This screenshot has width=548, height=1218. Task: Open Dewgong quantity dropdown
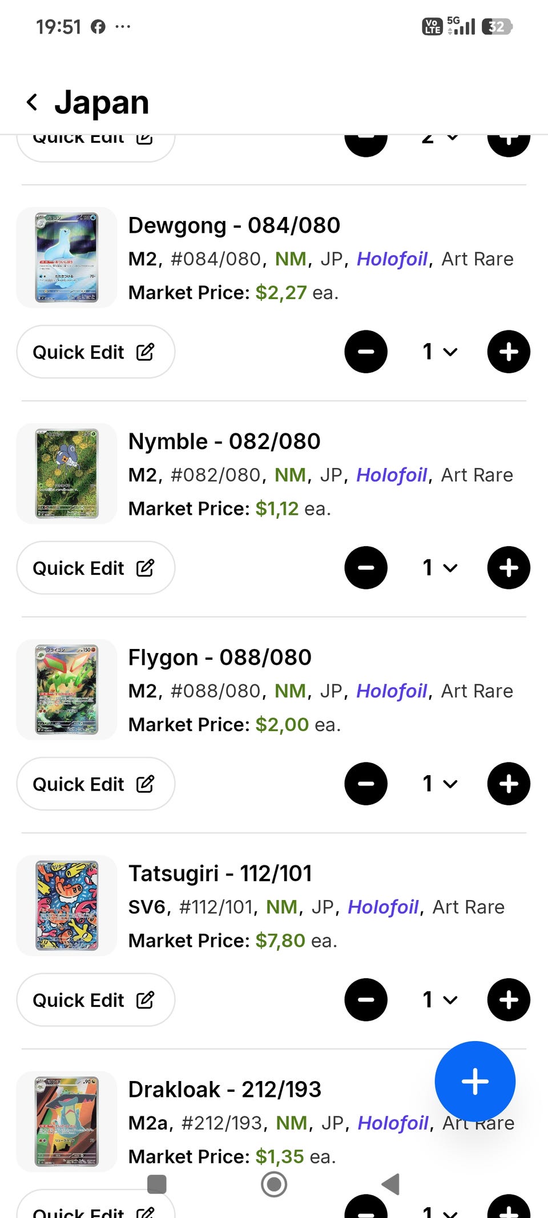coord(440,352)
